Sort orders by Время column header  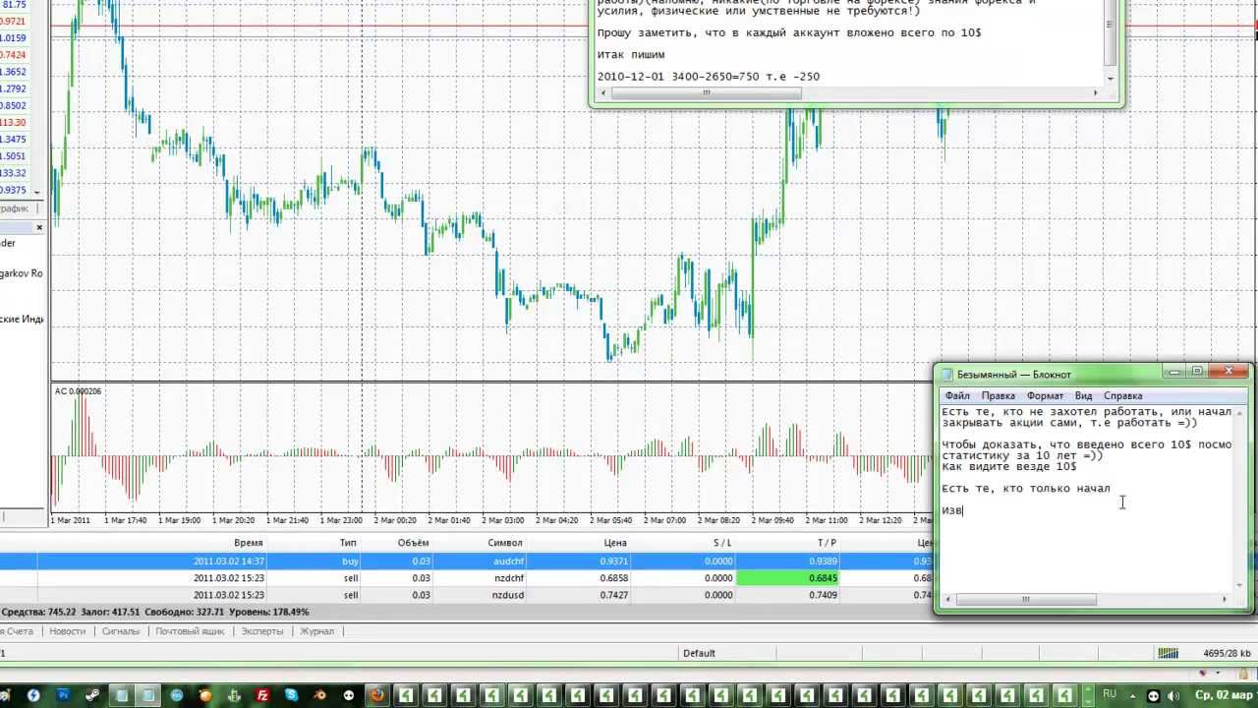click(x=248, y=543)
